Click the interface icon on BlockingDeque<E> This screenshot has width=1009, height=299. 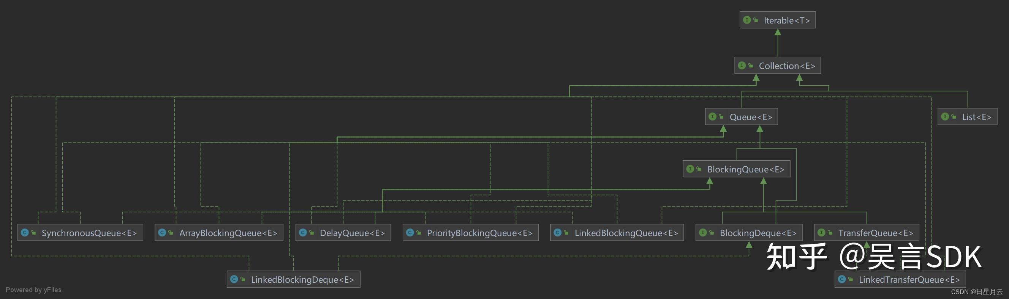[703, 233]
